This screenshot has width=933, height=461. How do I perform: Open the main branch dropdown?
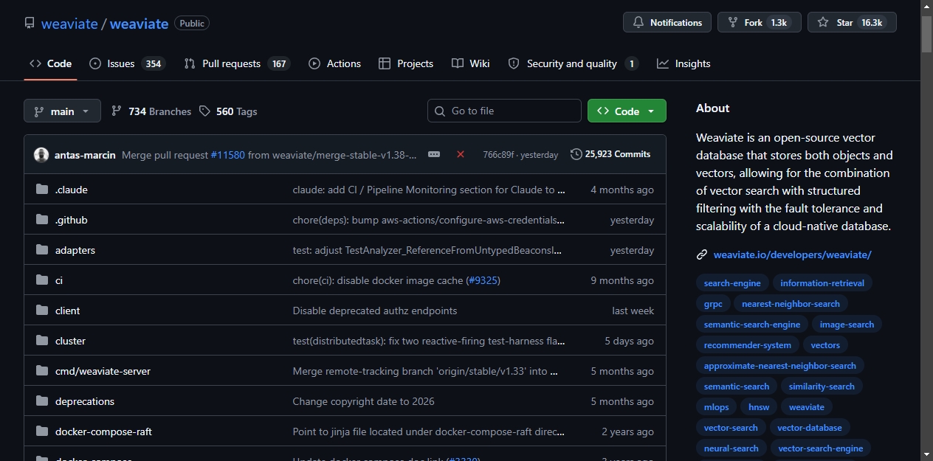click(x=62, y=111)
